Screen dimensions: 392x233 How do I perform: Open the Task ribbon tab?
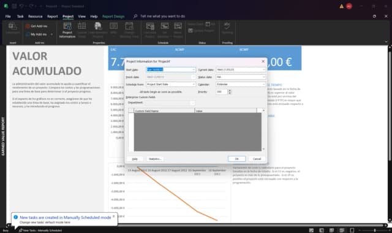(20, 17)
